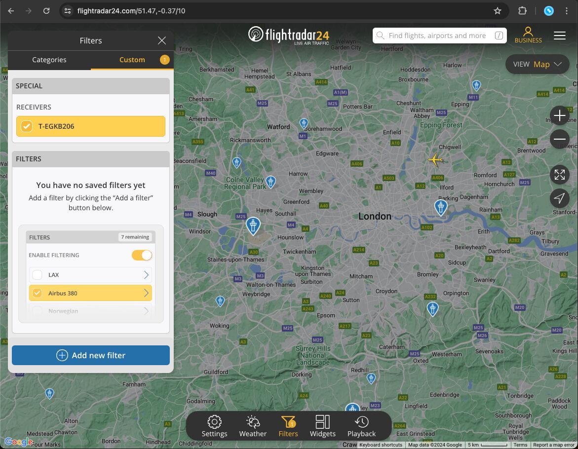Click the Add new filter button
Viewport: 578px width, 449px height.
coord(90,355)
